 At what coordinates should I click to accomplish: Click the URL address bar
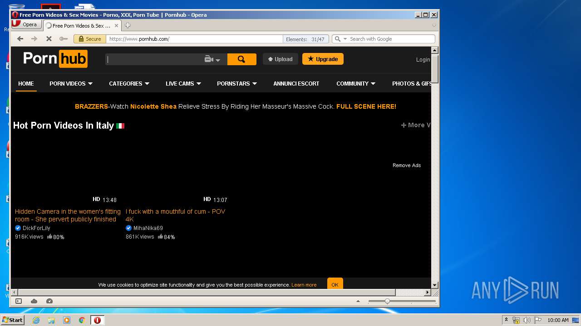point(194,39)
